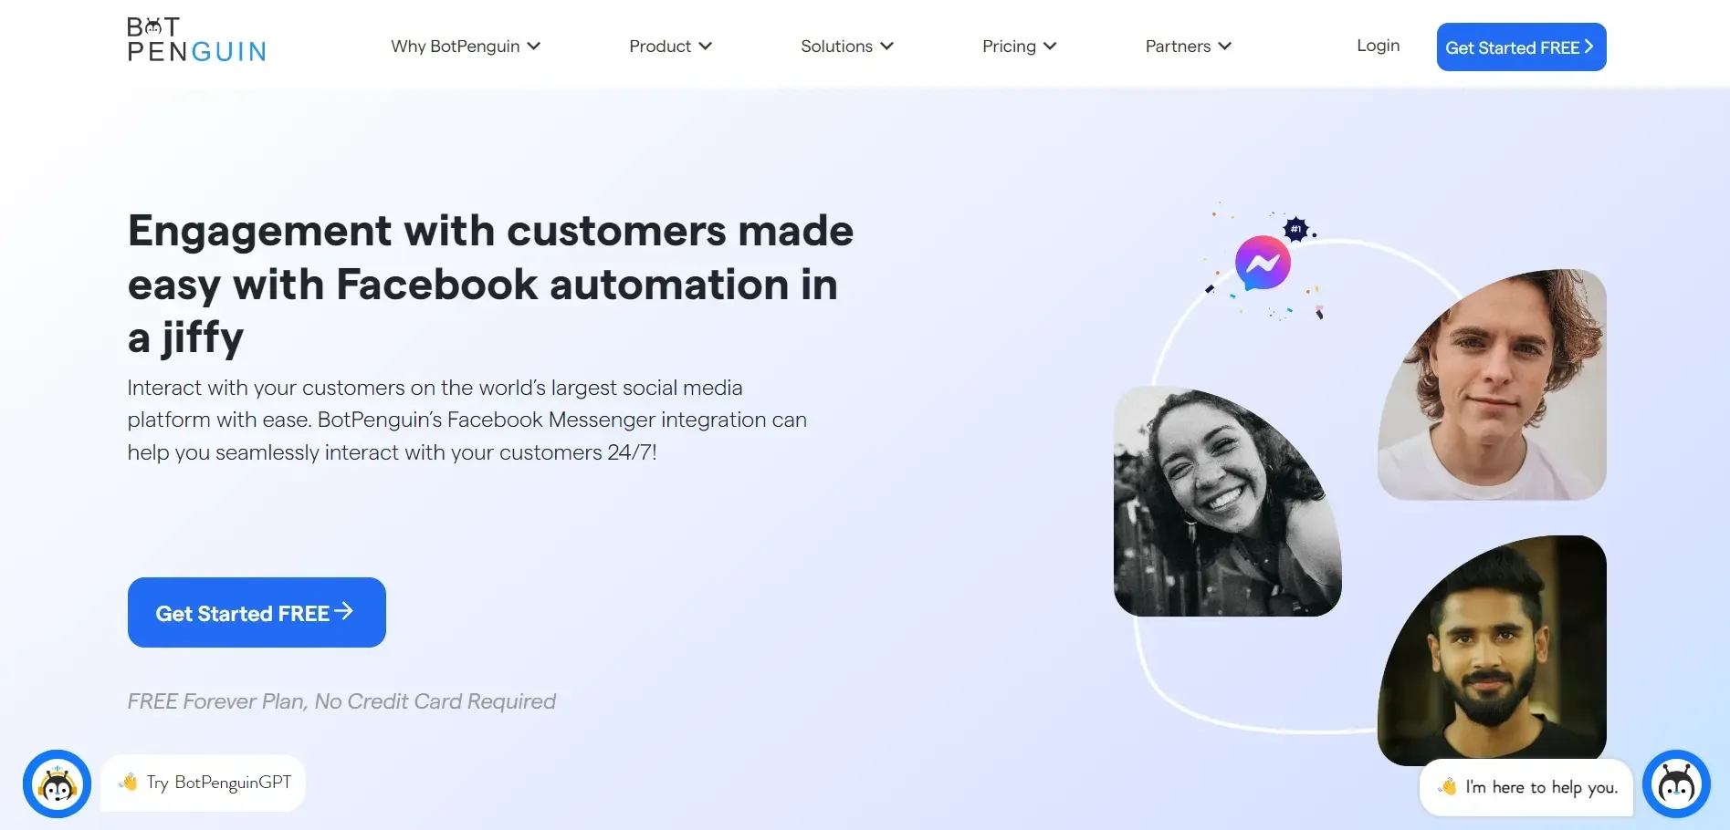The width and height of the screenshot is (1730, 830).
Task: Expand the Why BotPenguin dropdown
Action: pos(466,46)
